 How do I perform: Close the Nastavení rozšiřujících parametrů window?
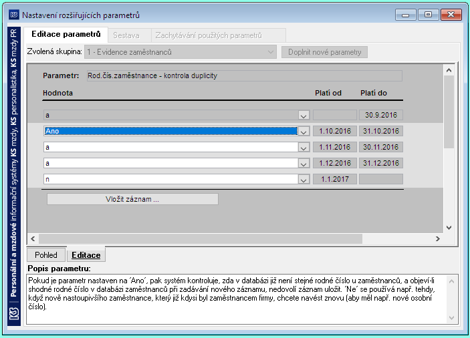pyautogui.click(x=451, y=15)
